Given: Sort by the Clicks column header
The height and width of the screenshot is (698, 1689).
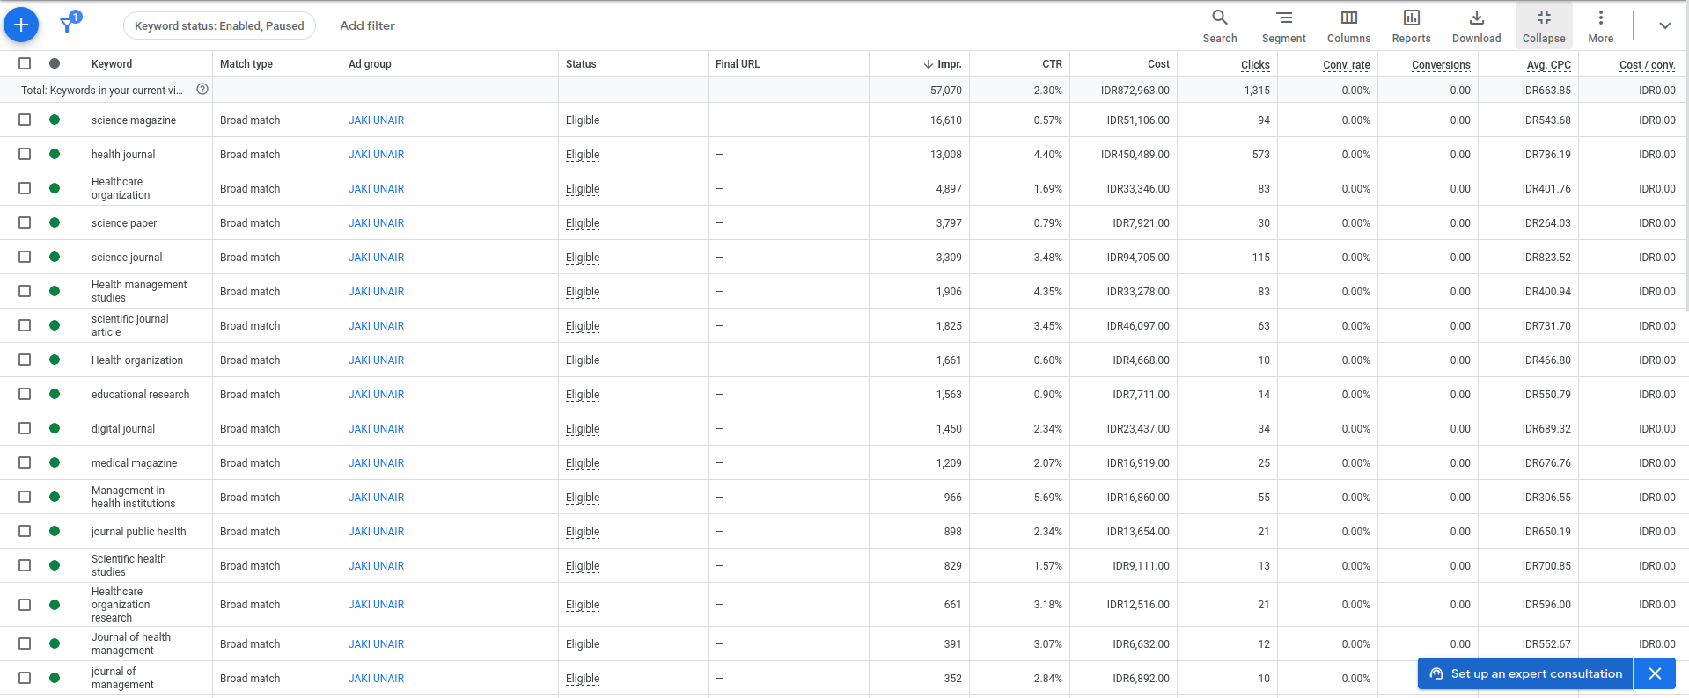Looking at the screenshot, I should (x=1255, y=64).
